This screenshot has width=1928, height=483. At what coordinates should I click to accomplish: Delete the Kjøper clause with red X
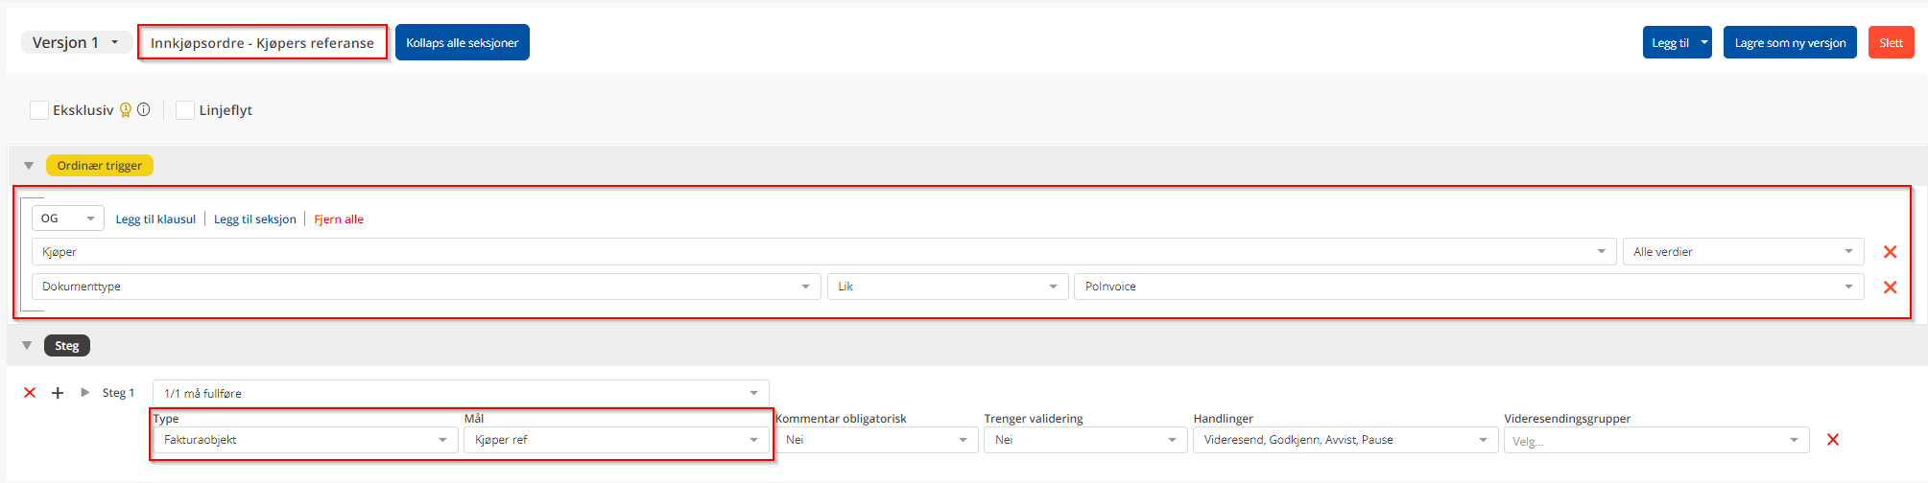[x=1890, y=252]
